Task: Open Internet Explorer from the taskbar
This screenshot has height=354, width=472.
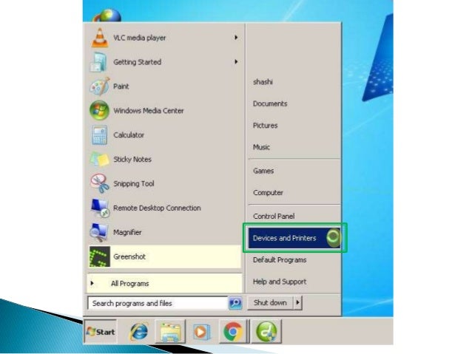Action: click(x=139, y=332)
